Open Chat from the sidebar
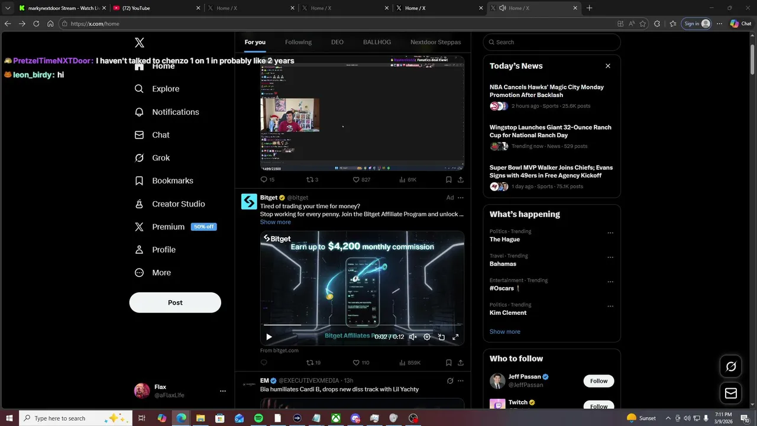Image resolution: width=757 pixels, height=426 pixels. coord(152,135)
